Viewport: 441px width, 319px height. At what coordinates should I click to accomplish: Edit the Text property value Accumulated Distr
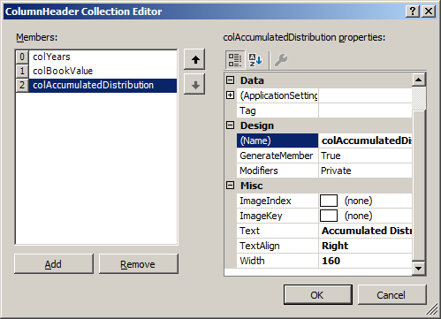tap(365, 231)
